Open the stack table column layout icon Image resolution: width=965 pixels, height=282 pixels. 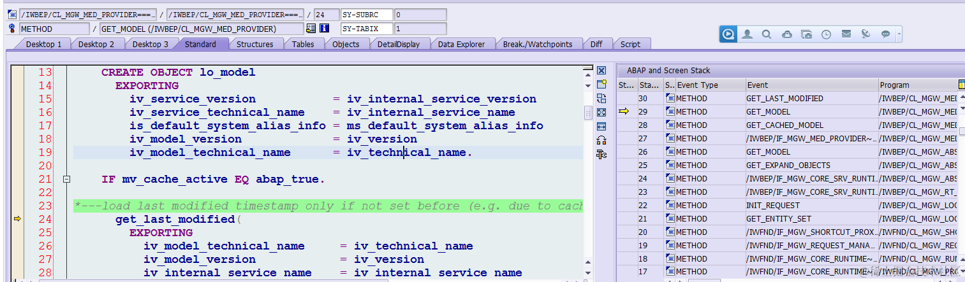pos(961,85)
